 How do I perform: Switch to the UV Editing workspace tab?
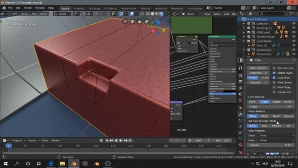coord(110,8)
